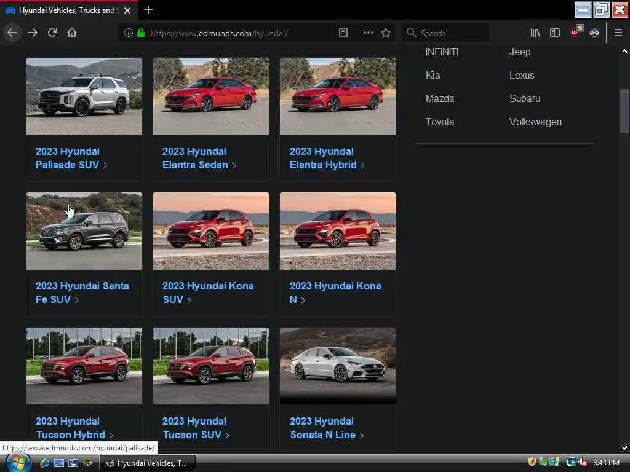Close the Hyundai Vehicles tab
Image resolution: width=630 pixels, height=472 pixels.
(x=127, y=10)
